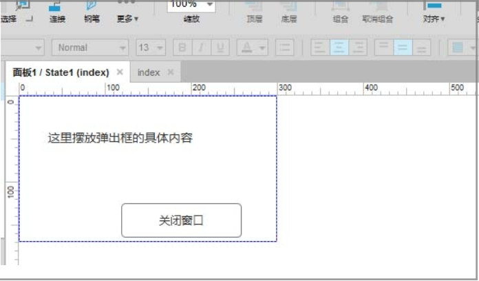Bring widget to 顶层 front
The width and height of the screenshot is (479, 281).
pos(254,12)
